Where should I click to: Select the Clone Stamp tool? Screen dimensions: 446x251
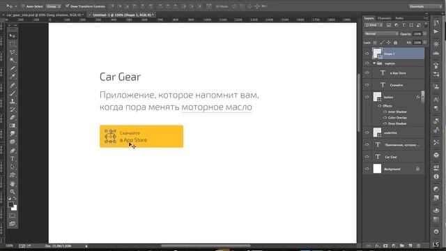pyautogui.click(x=13, y=101)
